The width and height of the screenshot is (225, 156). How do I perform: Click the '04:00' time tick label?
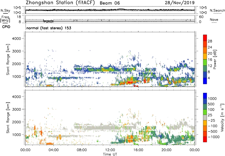53,150
